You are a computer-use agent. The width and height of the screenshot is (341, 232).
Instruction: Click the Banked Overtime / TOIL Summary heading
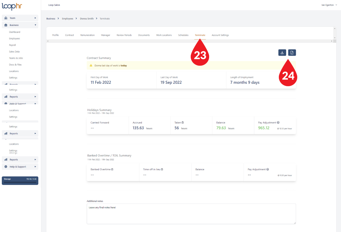point(109,155)
